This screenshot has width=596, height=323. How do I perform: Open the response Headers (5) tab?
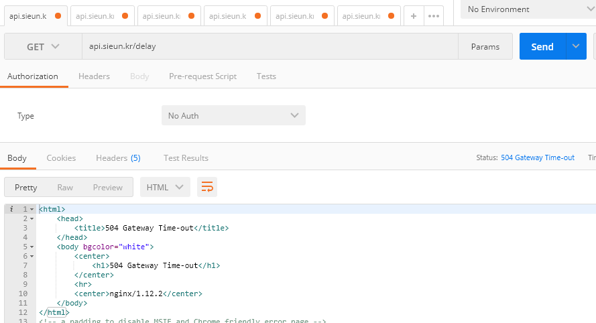tap(118, 158)
